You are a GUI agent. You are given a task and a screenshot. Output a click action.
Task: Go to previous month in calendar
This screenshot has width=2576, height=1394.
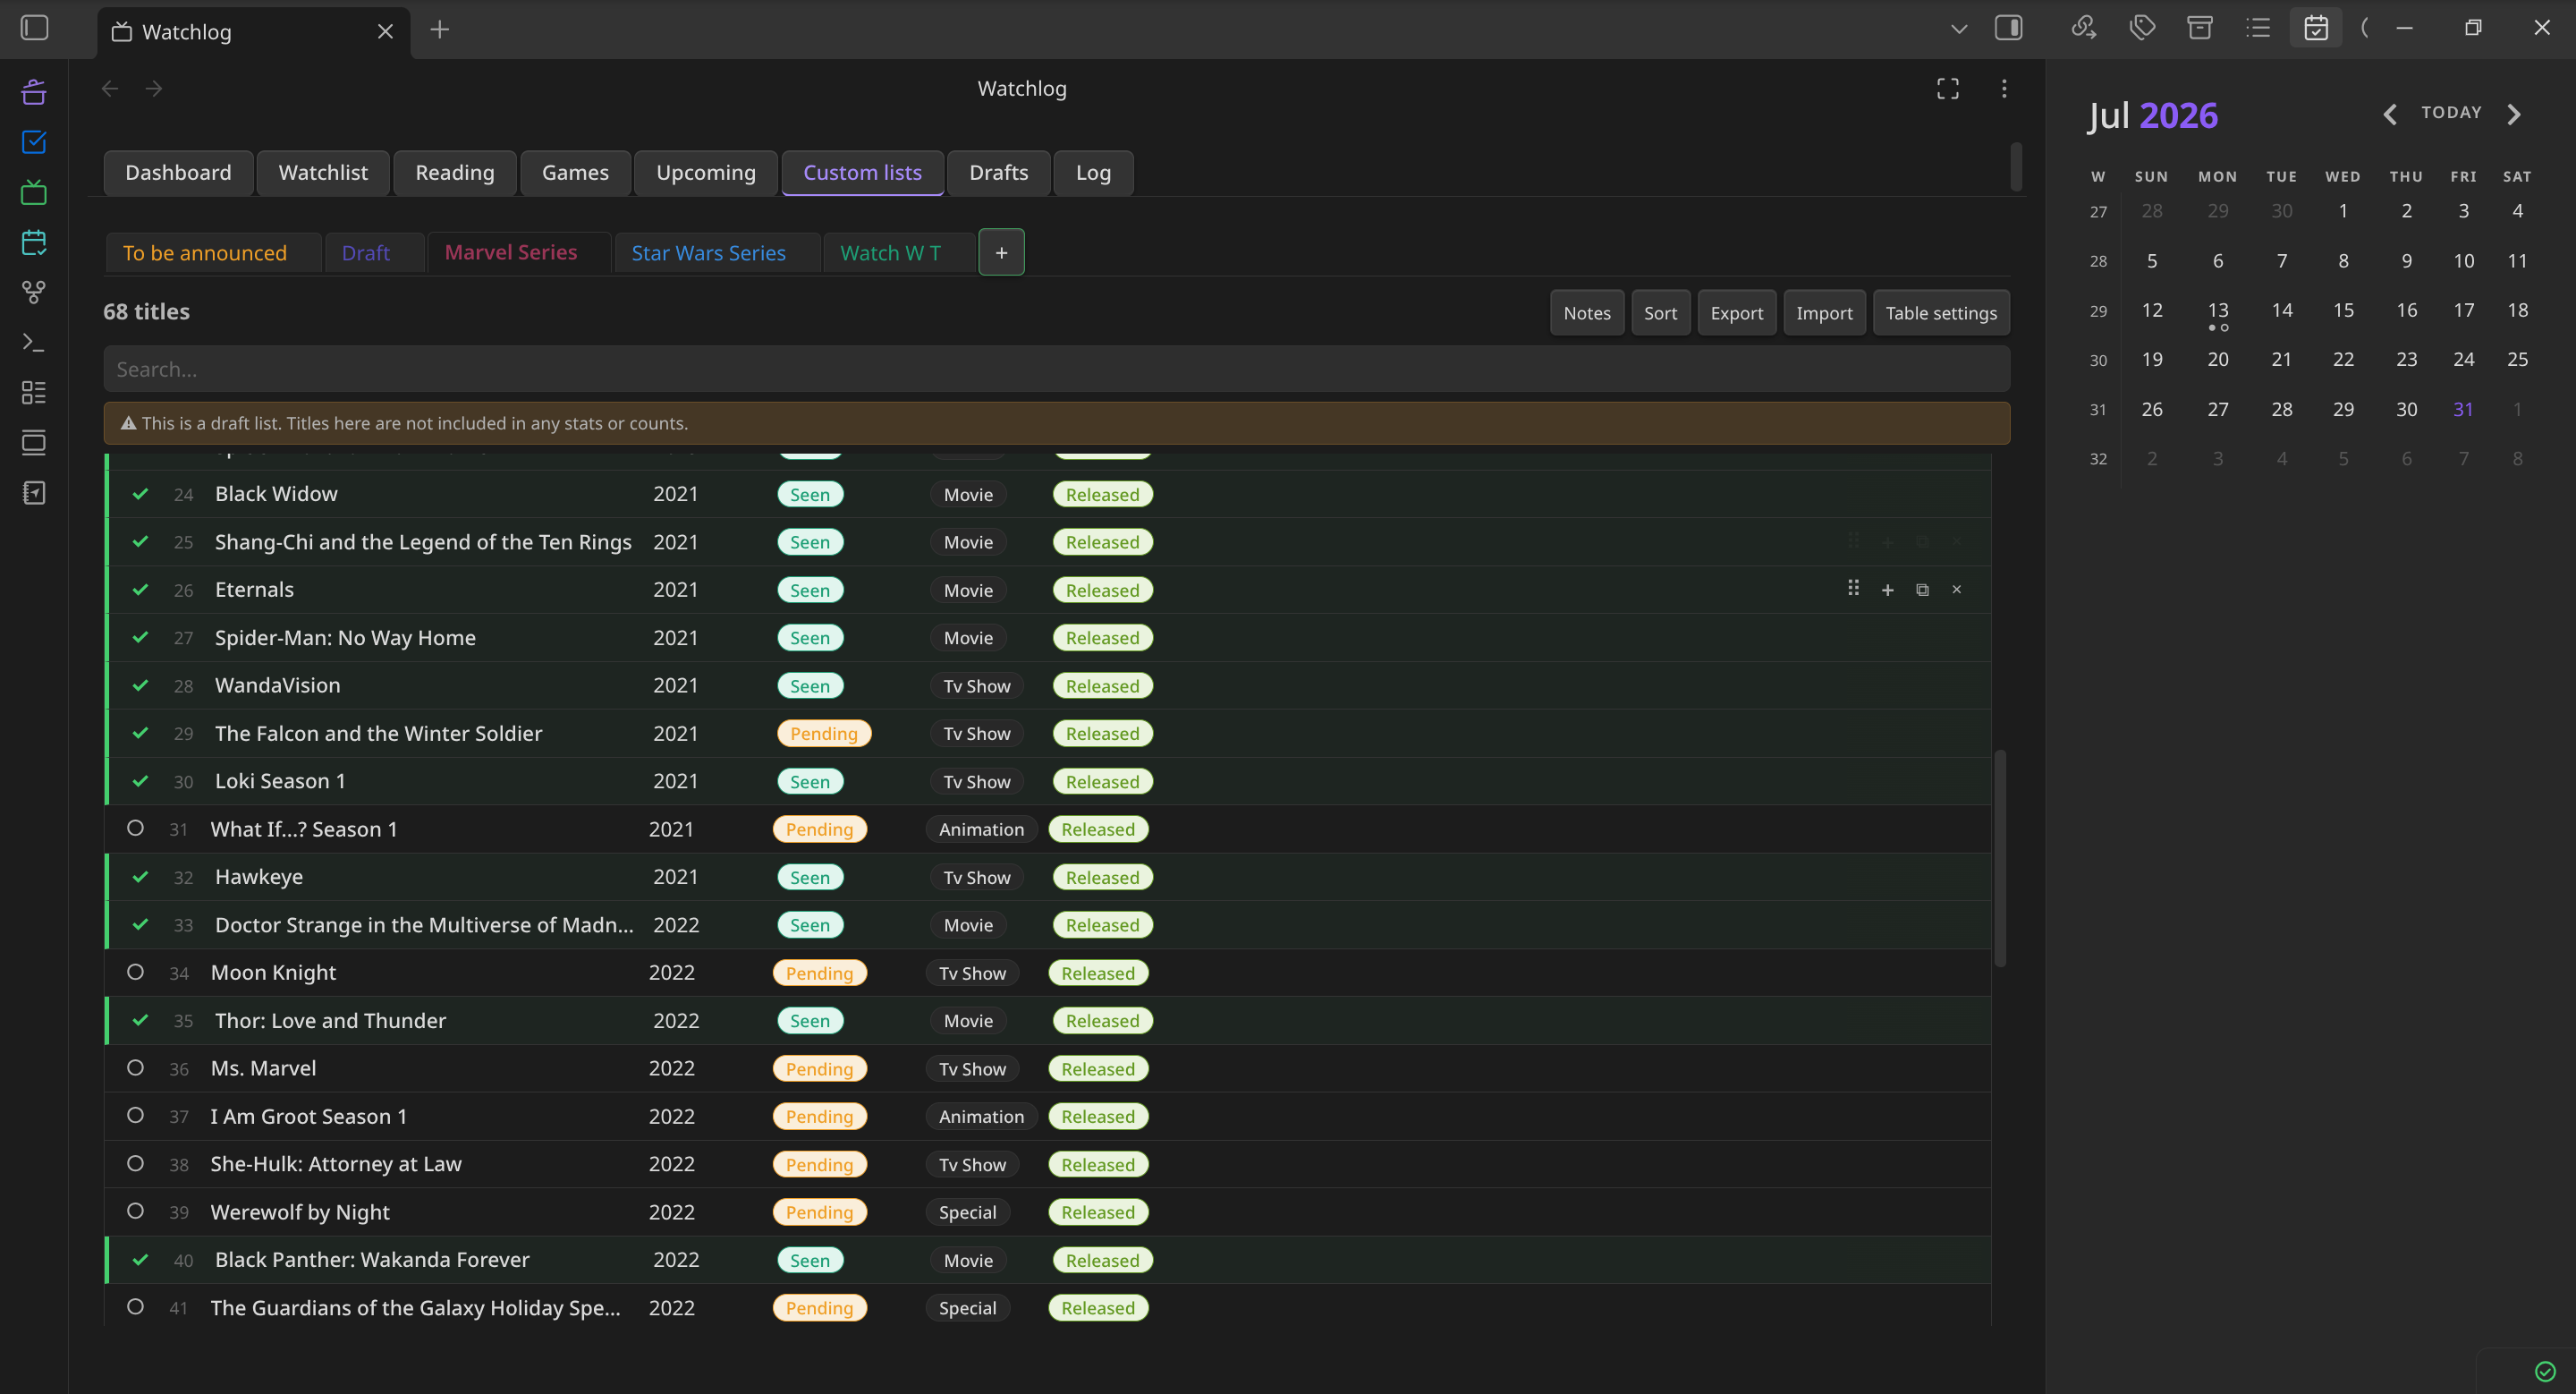[x=2390, y=115]
